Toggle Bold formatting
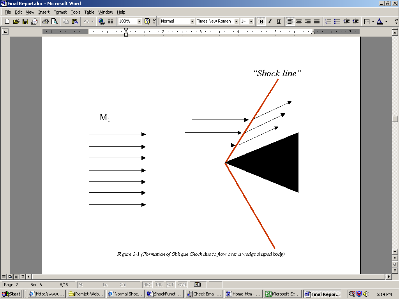 [x=261, y=21]
